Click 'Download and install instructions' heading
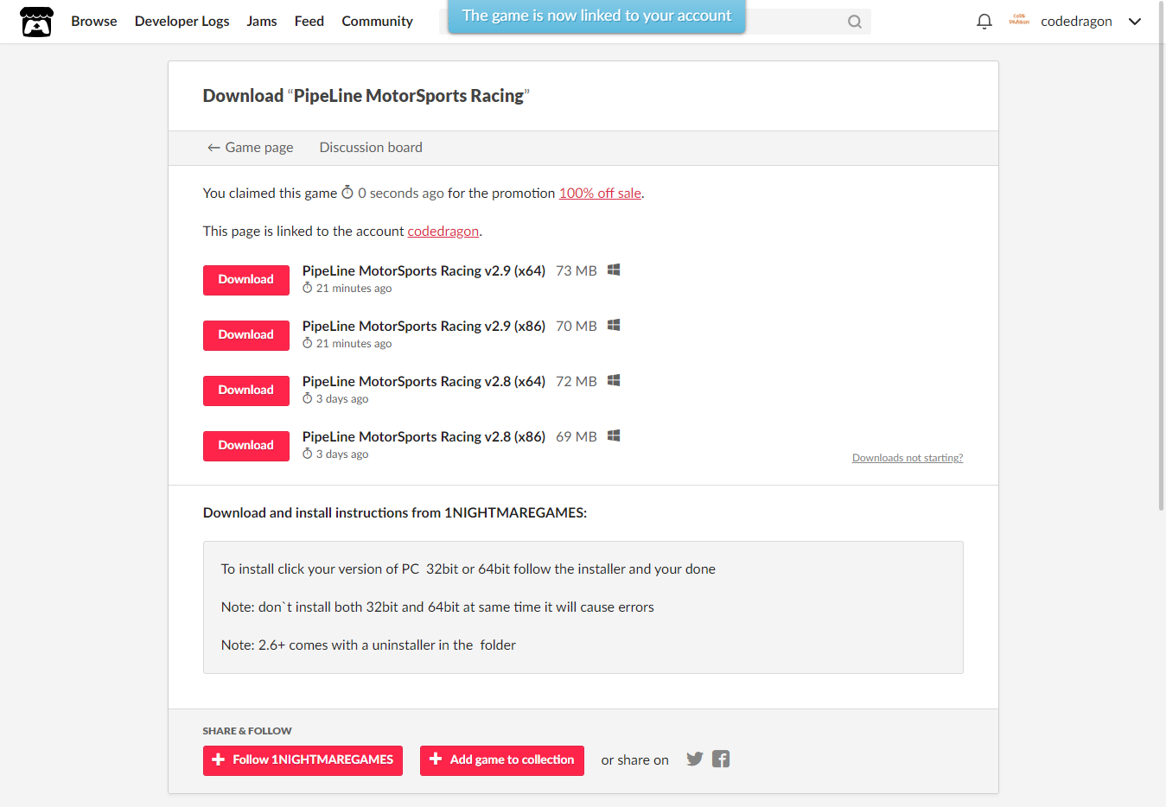Screen dimensions: 1166x807 click(x=395, y=512)
